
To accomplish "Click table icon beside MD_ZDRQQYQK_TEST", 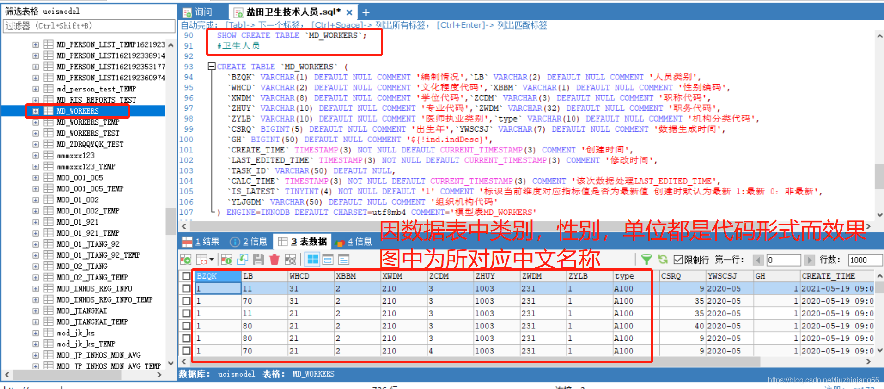I will coord(49,144).
